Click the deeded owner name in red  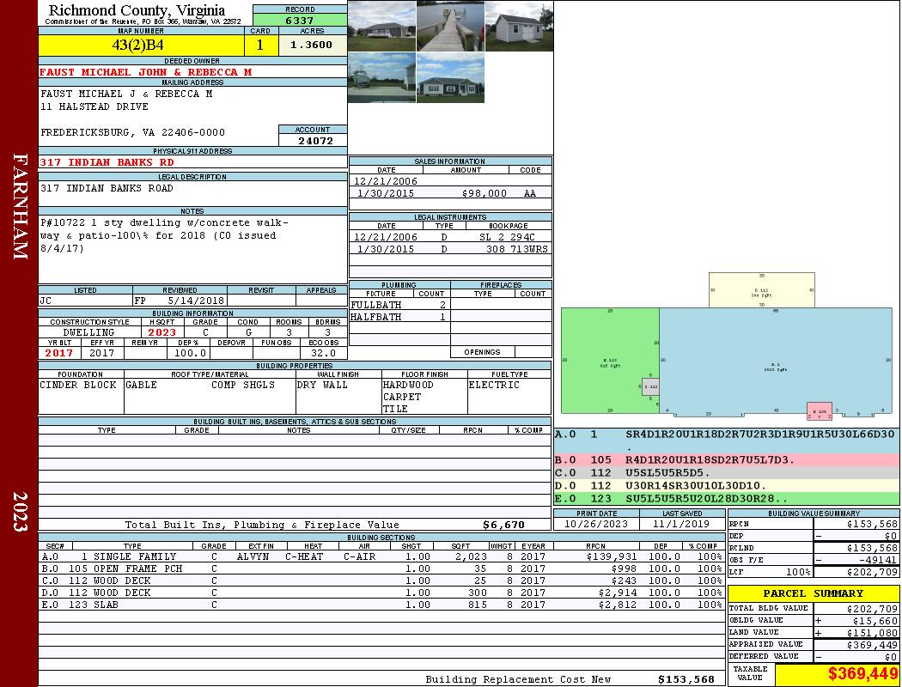(x=146, y=72)
